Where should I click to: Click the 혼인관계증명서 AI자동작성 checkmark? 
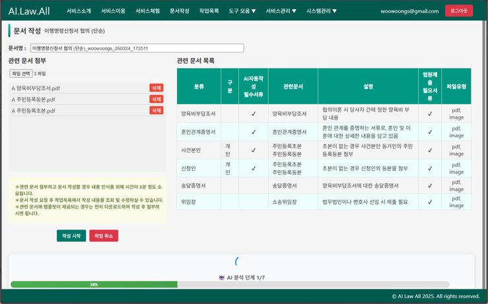pyautogui.click(x=254, y=132)
